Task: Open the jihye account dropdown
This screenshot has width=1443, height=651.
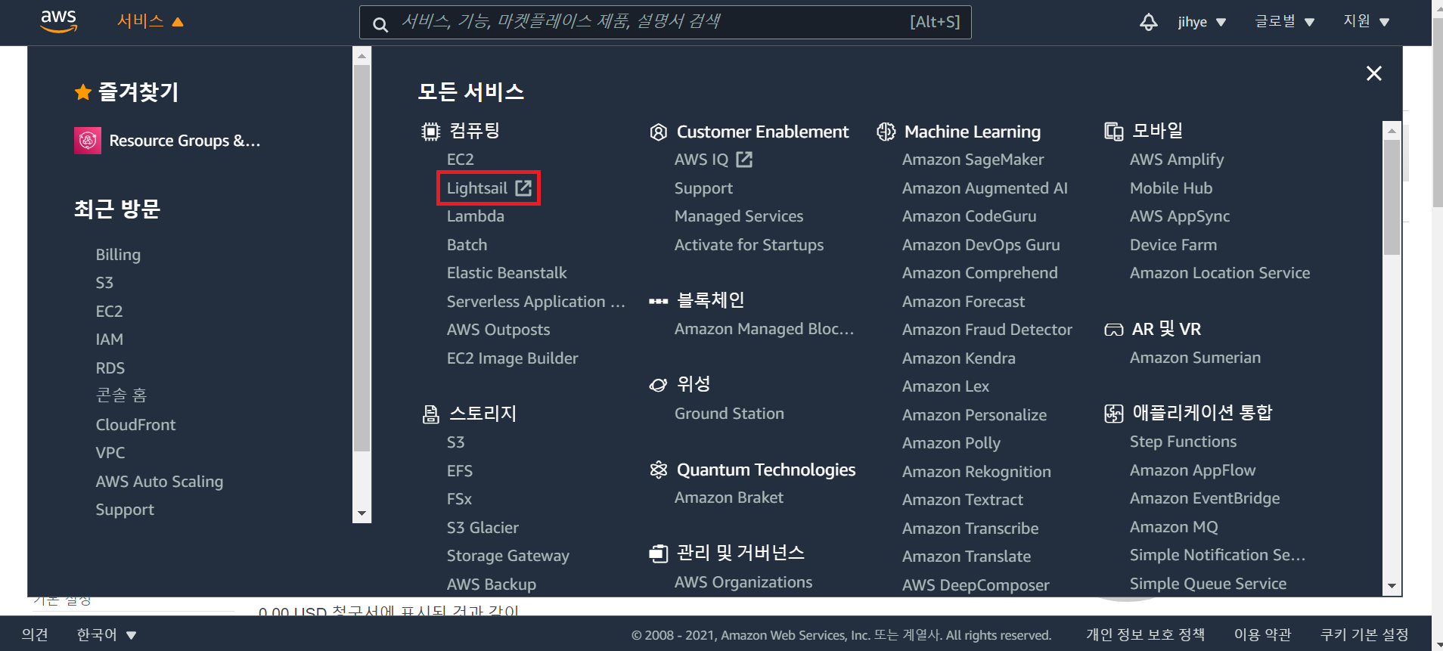Action: click(1202, 22)
